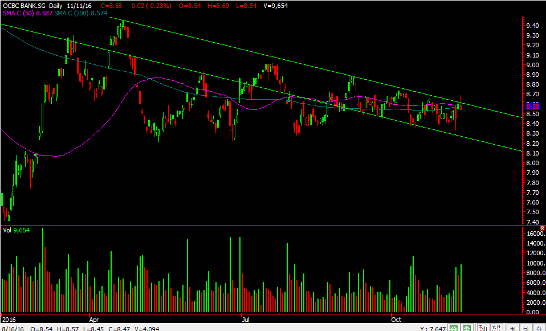Screen dimensions: 546x331
Task: Click the Vol 9,654 pane label
Action: [17, 230]
